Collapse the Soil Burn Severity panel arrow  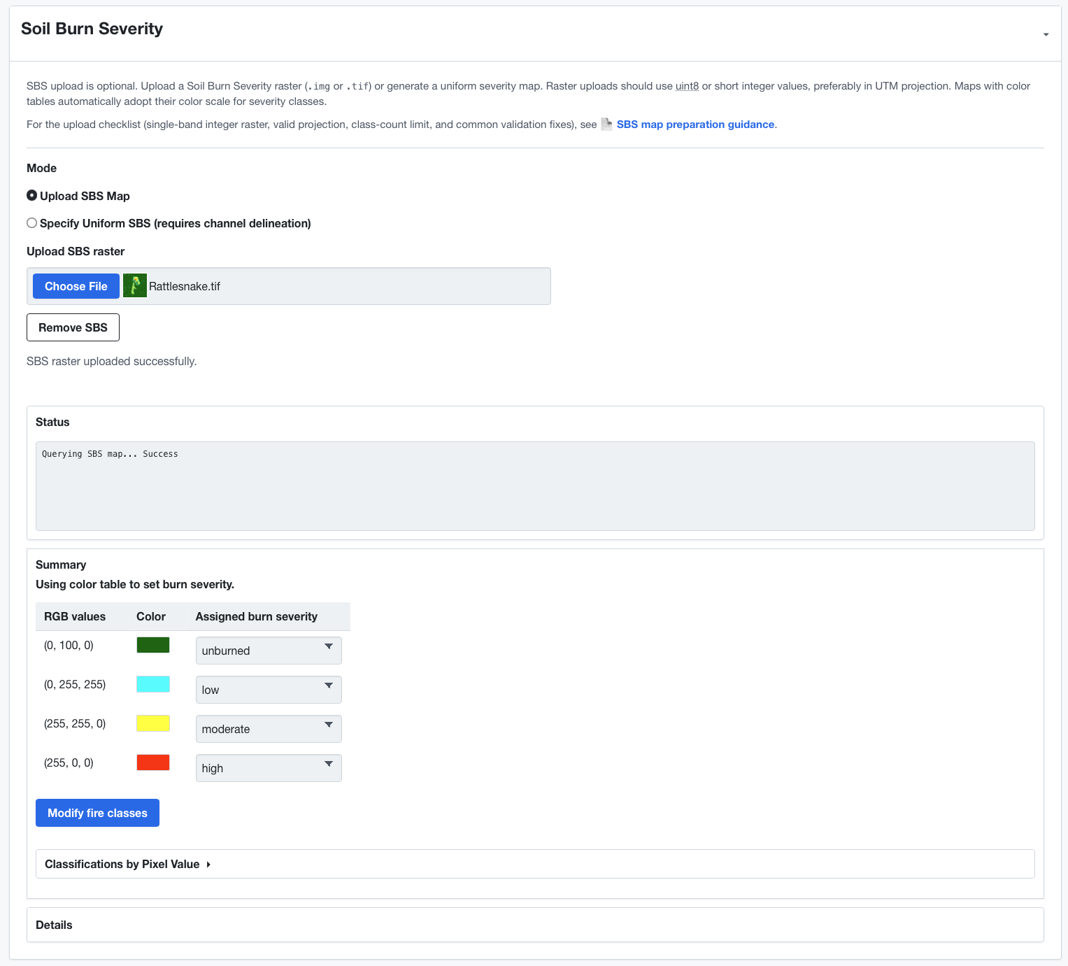[x=1046, y=34]
